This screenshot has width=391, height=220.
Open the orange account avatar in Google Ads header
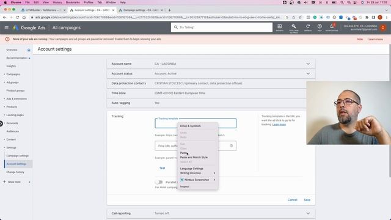[x=383, y=28]
